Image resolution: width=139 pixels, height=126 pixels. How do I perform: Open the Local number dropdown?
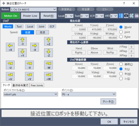coord(69,16)
